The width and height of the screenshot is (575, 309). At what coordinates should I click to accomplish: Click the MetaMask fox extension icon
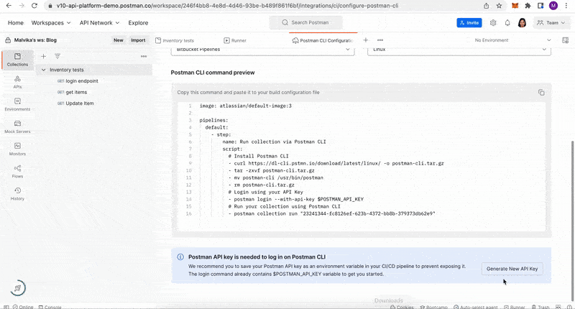[515, 6]
